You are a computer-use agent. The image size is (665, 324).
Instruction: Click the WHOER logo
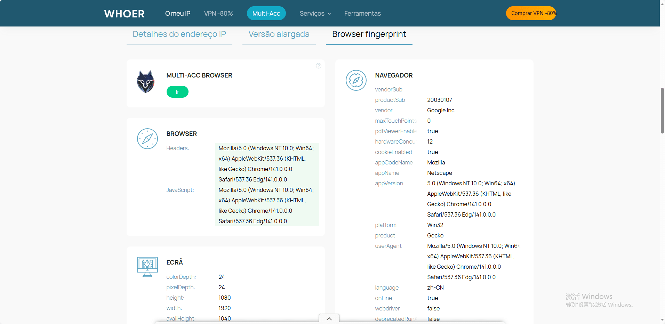coord(124,14)
